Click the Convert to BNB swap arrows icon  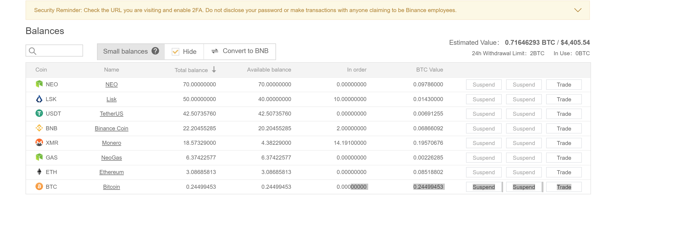(215, 51)
